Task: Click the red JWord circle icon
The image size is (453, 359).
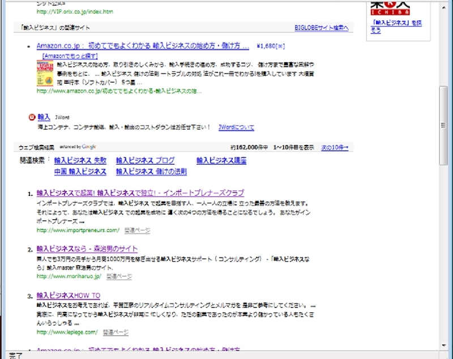Action: [32, 117]
